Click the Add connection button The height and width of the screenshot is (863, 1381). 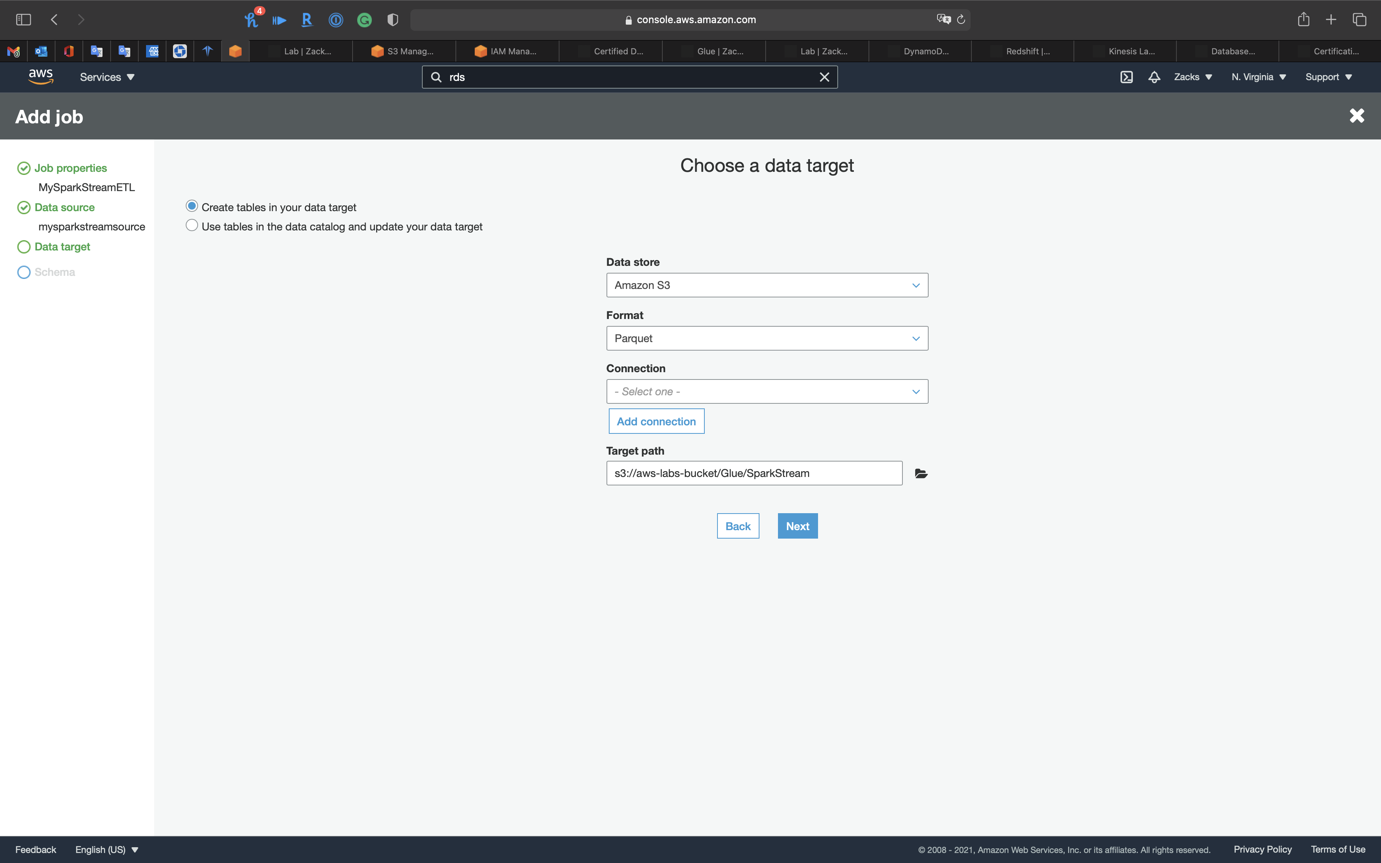656,421
